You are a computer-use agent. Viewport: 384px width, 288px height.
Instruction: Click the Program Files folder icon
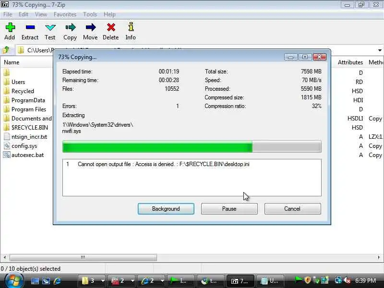pyautogui.click(x=7, y=109)
